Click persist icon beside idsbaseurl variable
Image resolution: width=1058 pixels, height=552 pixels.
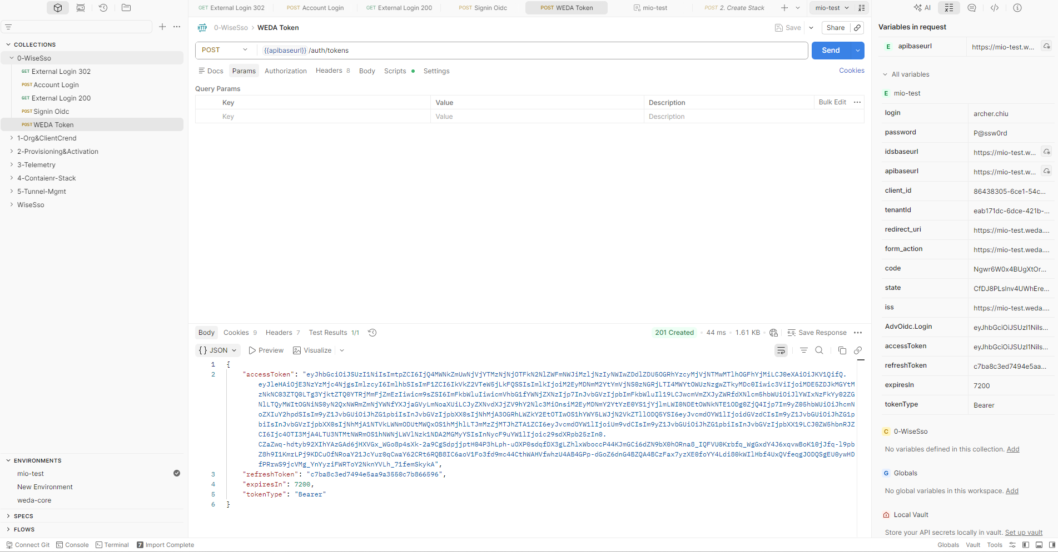(x=1046, y=152)
